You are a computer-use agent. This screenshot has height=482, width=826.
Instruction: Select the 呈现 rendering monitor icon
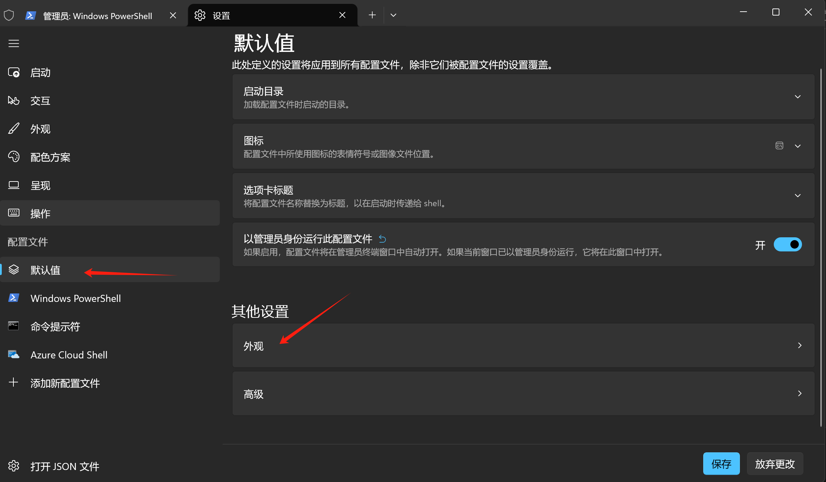point(14,185)
